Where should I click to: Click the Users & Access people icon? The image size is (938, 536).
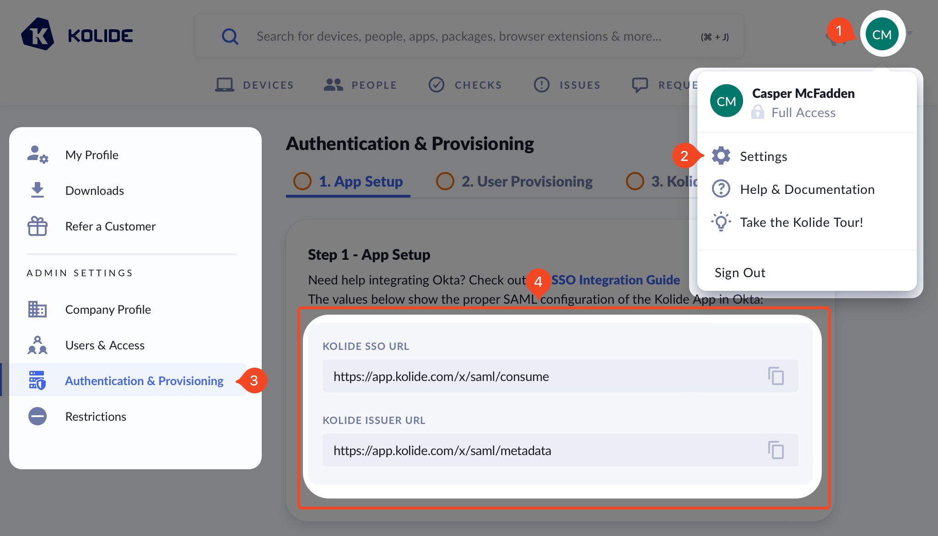click(38, 345)
